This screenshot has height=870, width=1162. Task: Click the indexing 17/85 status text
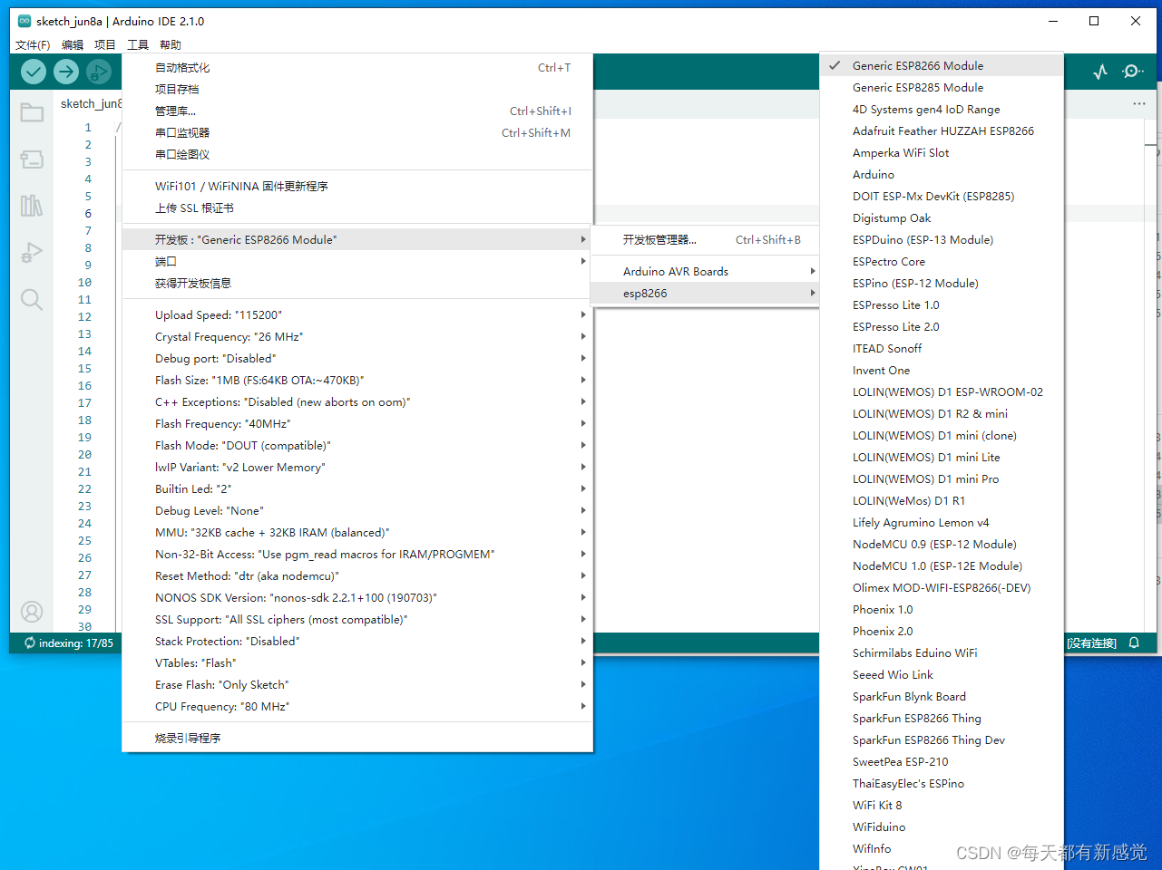click(76, 643)
